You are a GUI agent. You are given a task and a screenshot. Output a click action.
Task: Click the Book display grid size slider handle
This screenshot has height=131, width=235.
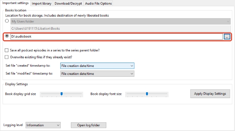point(61,94)
